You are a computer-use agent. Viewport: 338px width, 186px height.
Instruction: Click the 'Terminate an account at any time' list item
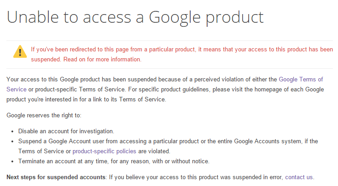click(114, 161)
